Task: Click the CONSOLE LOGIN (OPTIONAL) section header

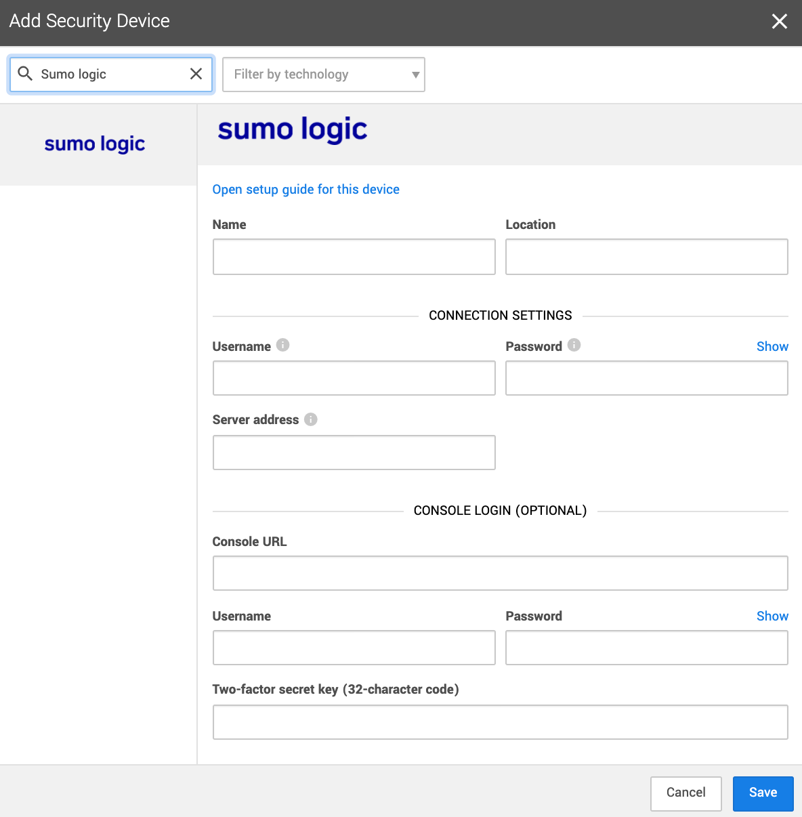Action: coord(500,510)
